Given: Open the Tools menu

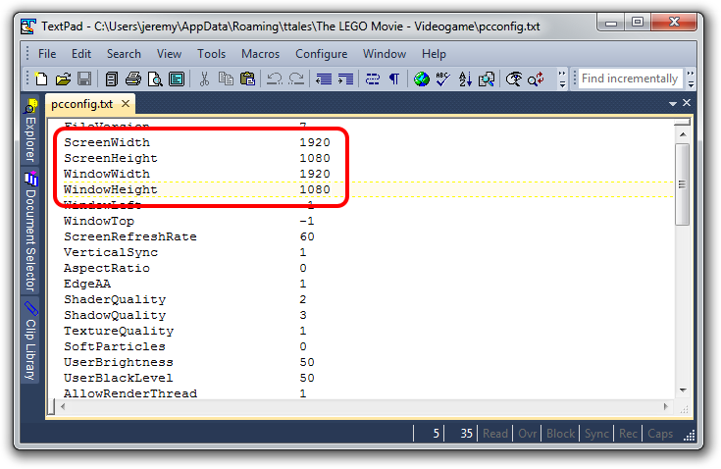Looking at the screenshot, I should point(212,54).
